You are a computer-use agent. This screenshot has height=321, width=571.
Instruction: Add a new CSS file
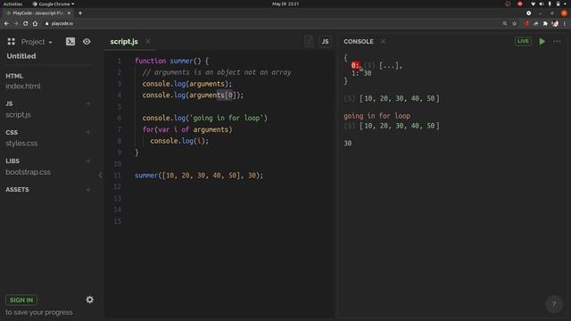pos(88,132)
